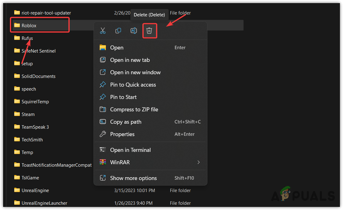This screenshot has width=343, height=210.
Task: Click the Copy icon in context menu
Action: (x=118, y=31)
